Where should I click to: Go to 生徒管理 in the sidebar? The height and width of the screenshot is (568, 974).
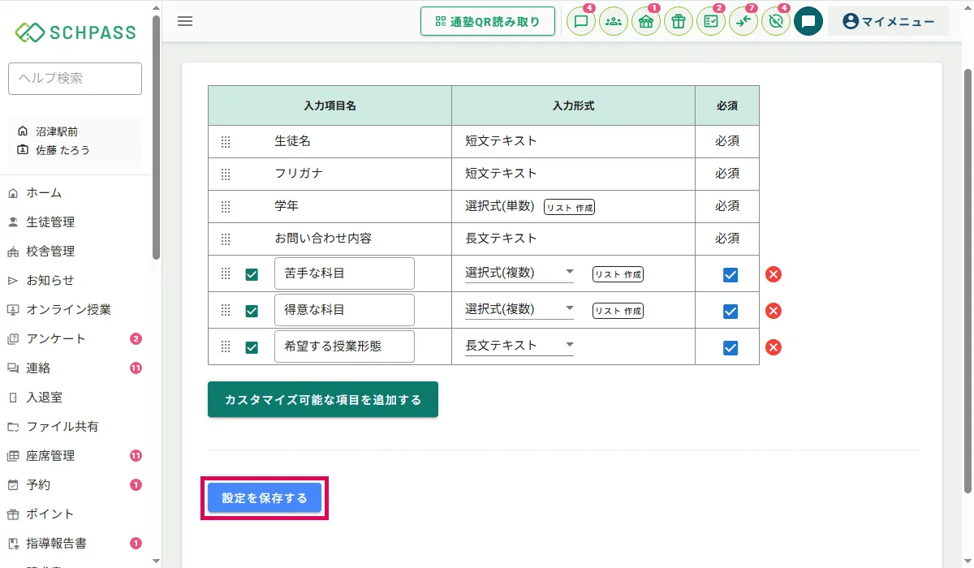pyautogui.click(x=50, y=222)
